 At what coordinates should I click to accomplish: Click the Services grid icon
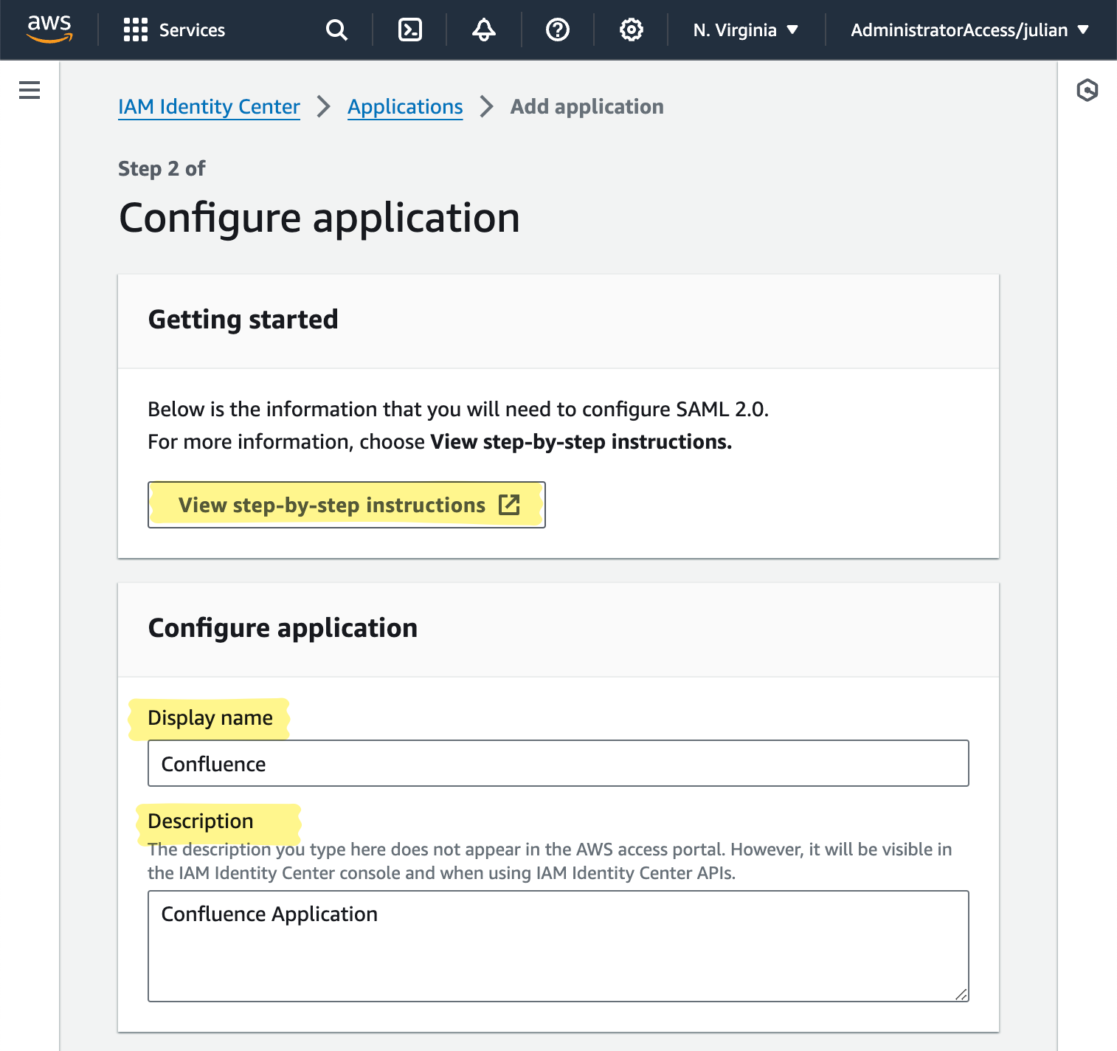click(x=136, y=30)
